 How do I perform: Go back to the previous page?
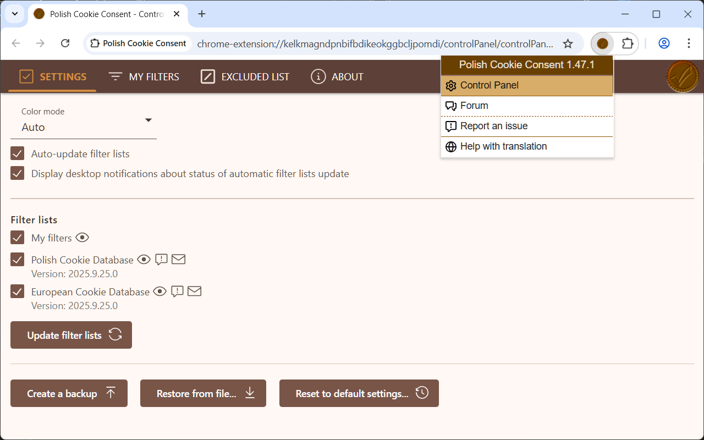16,43
